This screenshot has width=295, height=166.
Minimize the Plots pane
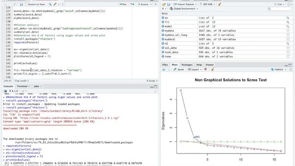coord(286,65)
